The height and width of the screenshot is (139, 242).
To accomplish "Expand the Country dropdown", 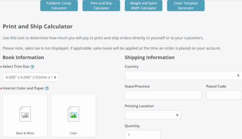I will click(183, 75).
